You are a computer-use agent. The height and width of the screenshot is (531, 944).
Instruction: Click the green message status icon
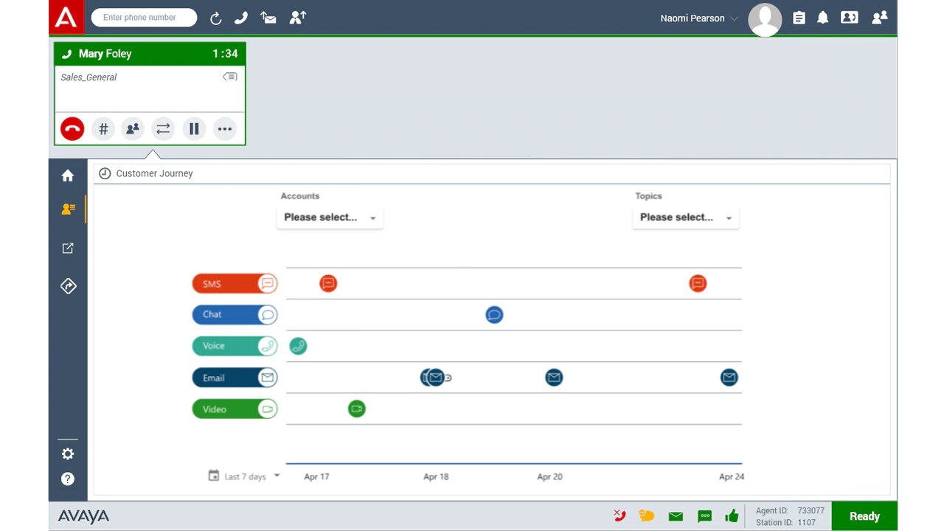click(704, 516)
